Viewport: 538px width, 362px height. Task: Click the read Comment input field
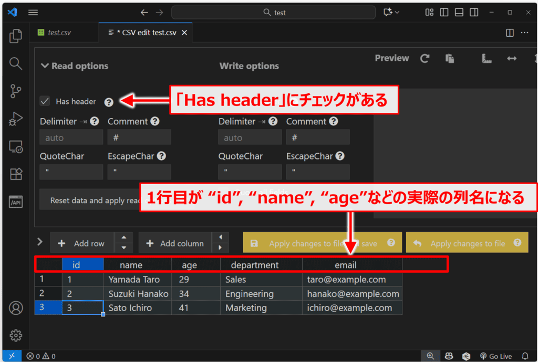pos(139,137)
